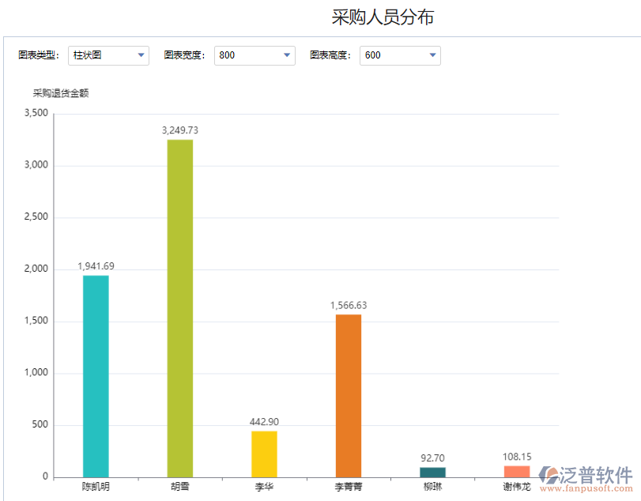Click the 采购退货金额 axis title
The height and width of the screenshot is (501, 641).
61,92
